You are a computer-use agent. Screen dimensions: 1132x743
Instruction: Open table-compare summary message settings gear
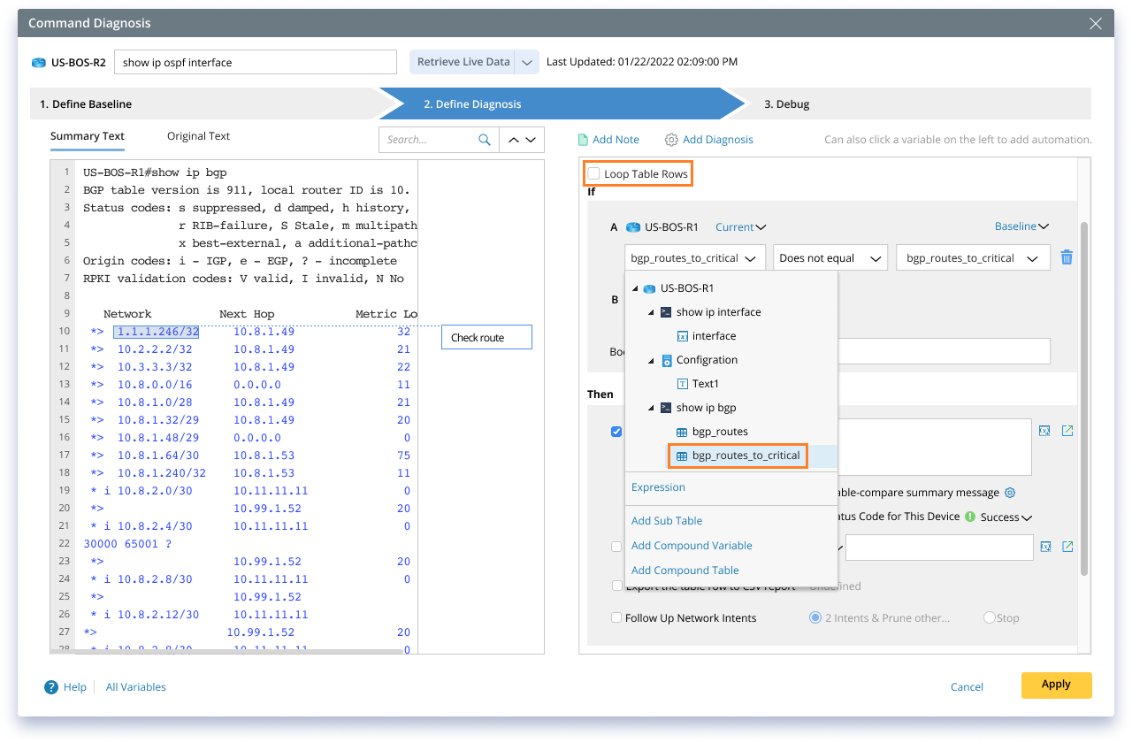point(1010,493)
